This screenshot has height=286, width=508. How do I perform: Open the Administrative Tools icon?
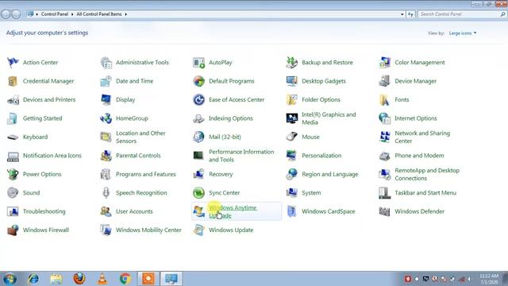[106, 62]
